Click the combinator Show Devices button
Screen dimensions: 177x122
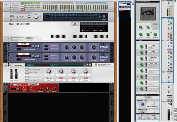(27, 80)
